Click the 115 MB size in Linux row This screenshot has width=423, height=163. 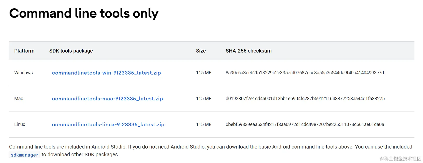click(x=204, y=124)
